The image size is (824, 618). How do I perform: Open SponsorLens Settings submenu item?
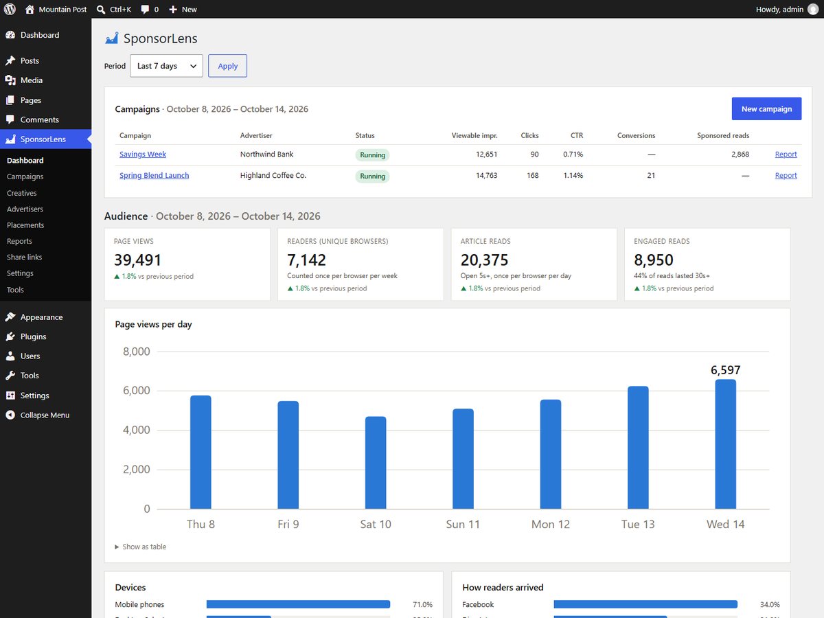20,273
